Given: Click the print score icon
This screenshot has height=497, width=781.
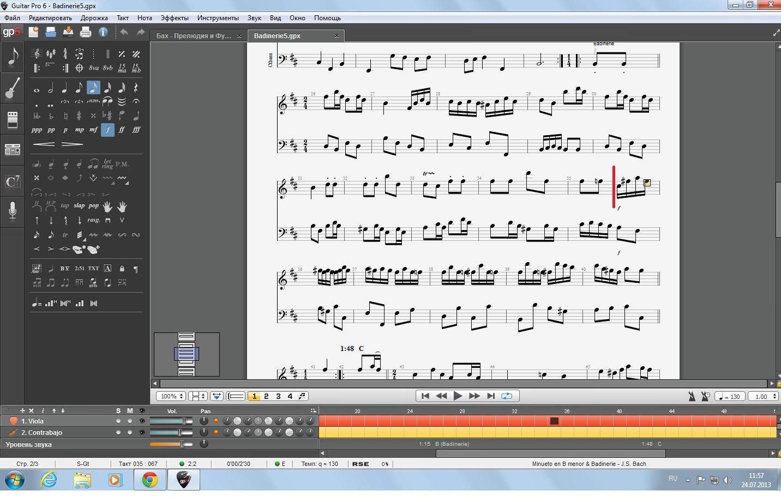Looking at the screenshot, I should tap(86, 33).
